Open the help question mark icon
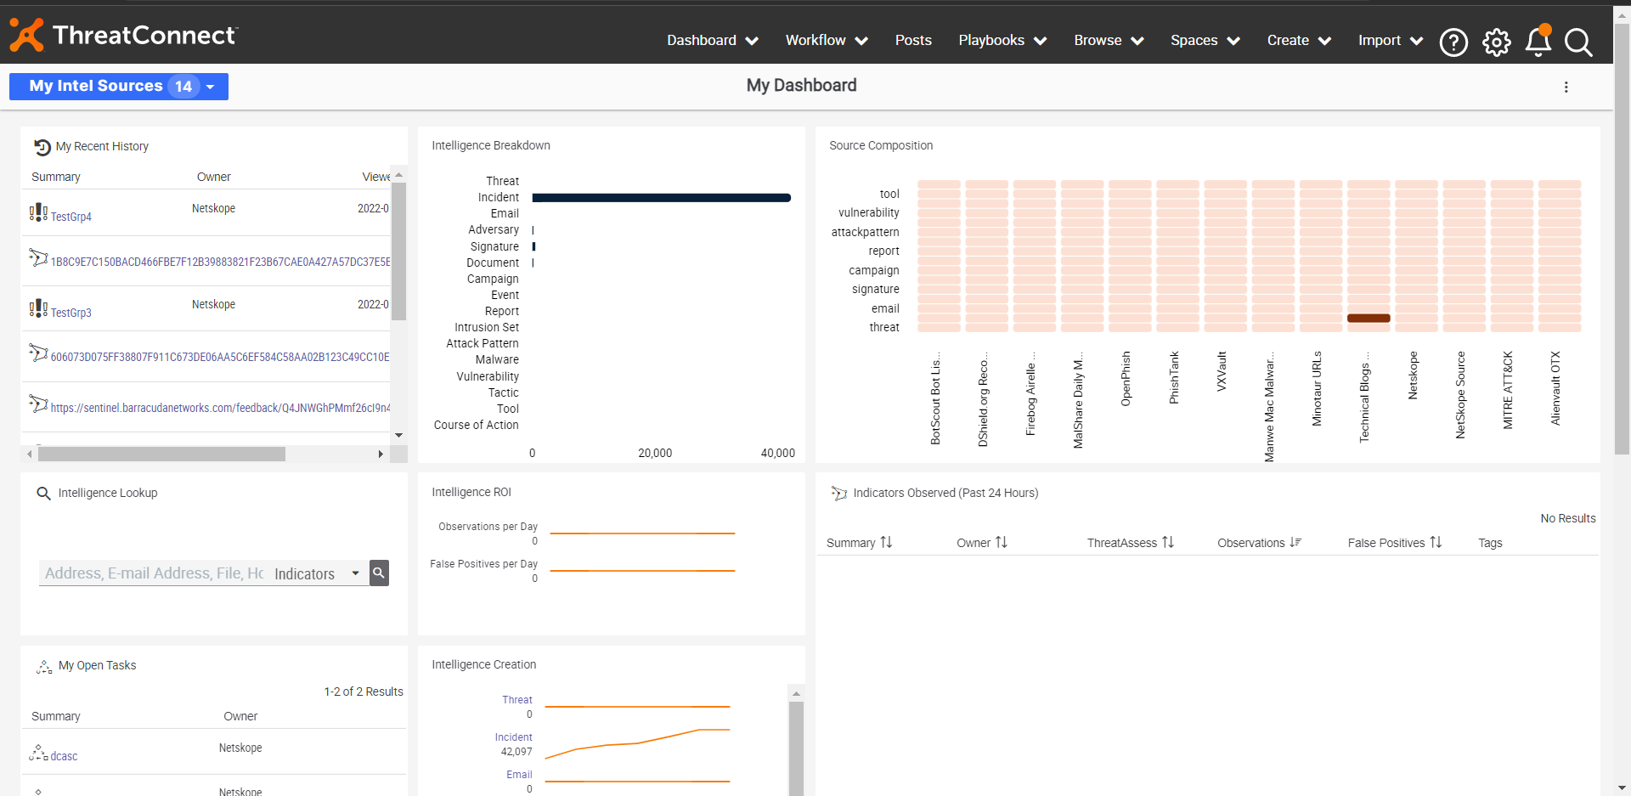The width and height of the screenshot is (1631, 796). coord(1453,42)
